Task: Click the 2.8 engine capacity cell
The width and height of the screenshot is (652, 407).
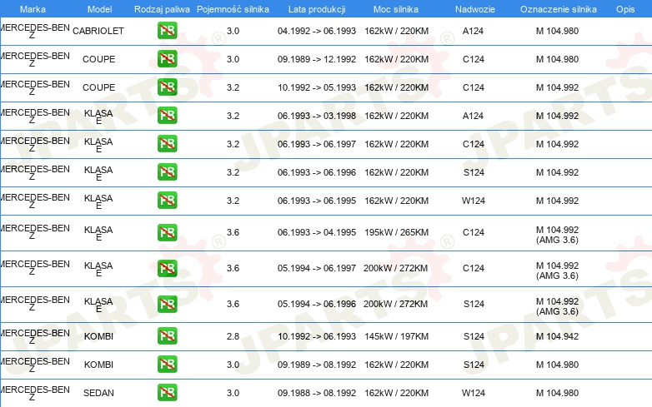Action: point(233,336)
